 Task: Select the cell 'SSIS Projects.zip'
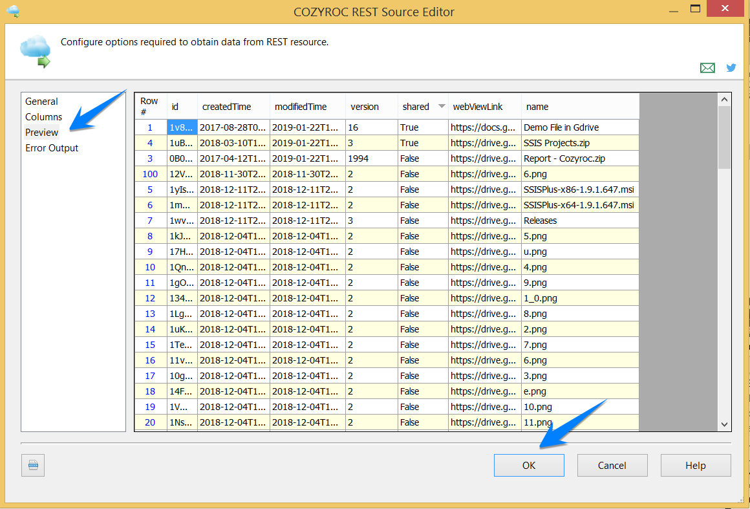pos(580,143)
